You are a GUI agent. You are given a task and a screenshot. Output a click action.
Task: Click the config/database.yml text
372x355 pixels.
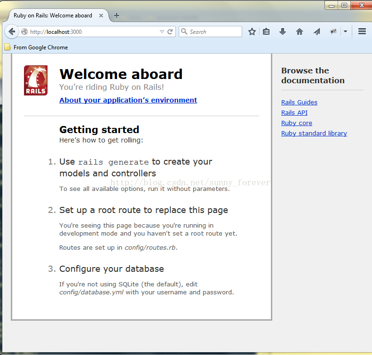pyautogui.click(x=91, y=292)
